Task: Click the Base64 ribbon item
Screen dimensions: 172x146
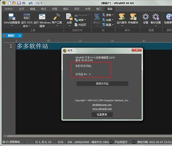Action: (x=82, y=15)
